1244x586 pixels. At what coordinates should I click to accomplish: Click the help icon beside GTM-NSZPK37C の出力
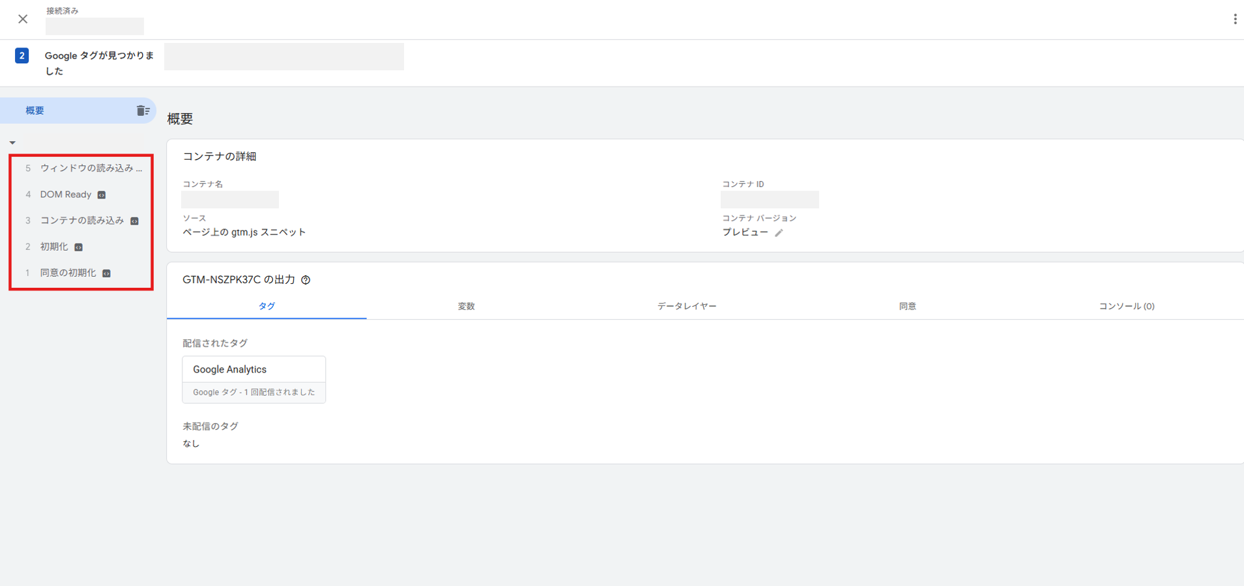click(306, 280)
